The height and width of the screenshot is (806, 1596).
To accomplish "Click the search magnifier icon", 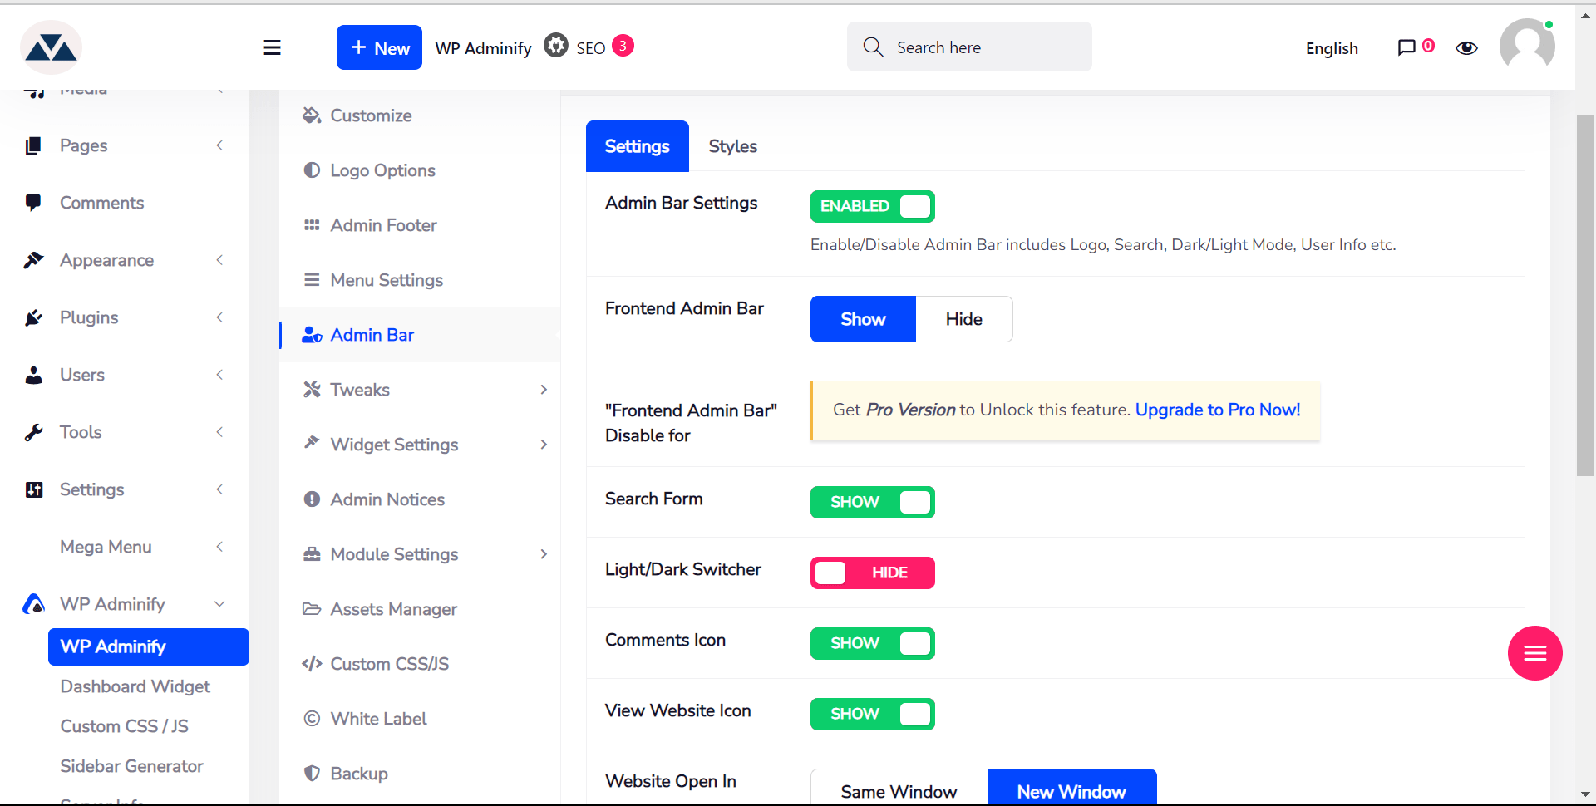I will 873,47.
